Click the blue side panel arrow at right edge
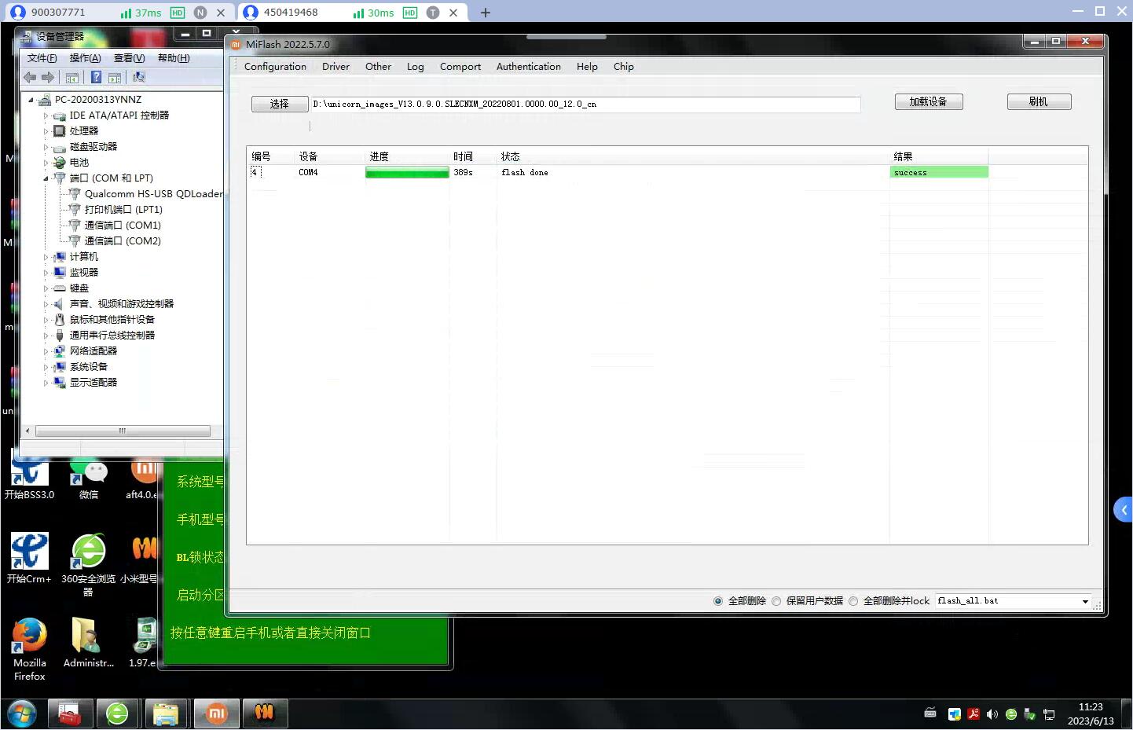Image resolution: width=1133 pixels, height=730 pixels. pos(1124,510)
